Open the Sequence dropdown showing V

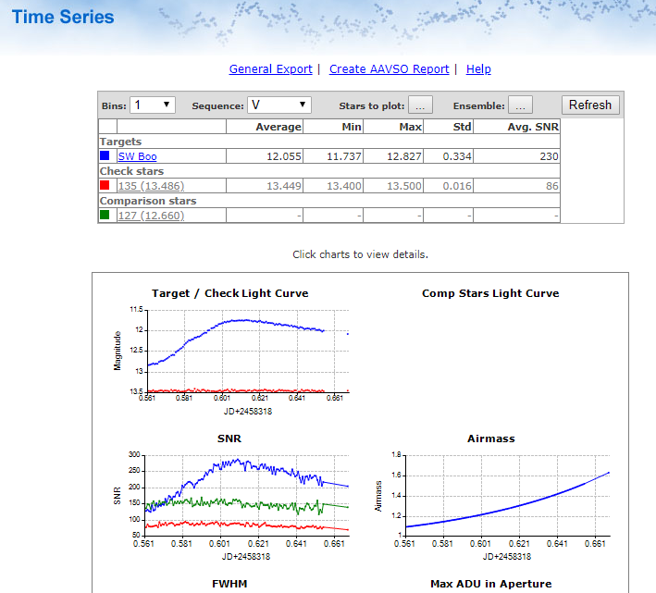coord(279,105)
